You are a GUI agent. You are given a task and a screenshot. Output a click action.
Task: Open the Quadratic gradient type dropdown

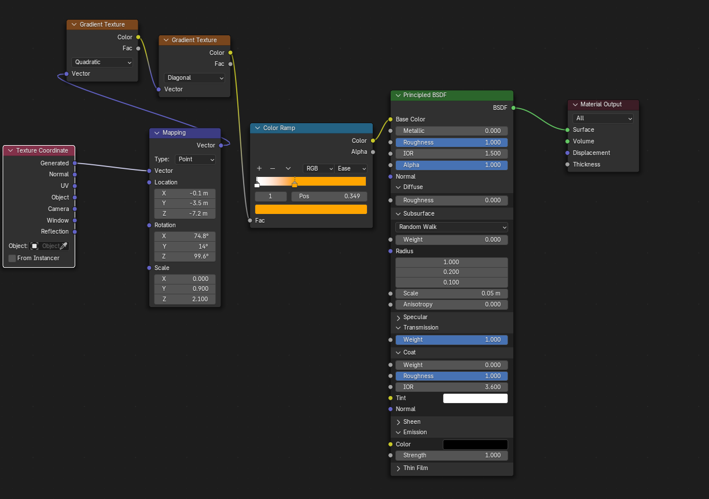[x=102, y=62]
